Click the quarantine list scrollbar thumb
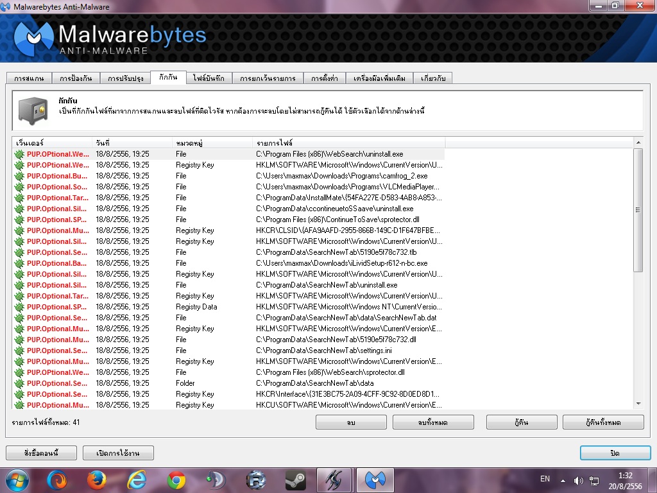The width and height of the screenshot is (657, 493). coord(638,210)
